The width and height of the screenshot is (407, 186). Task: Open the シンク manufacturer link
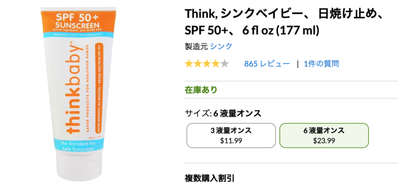221,46
